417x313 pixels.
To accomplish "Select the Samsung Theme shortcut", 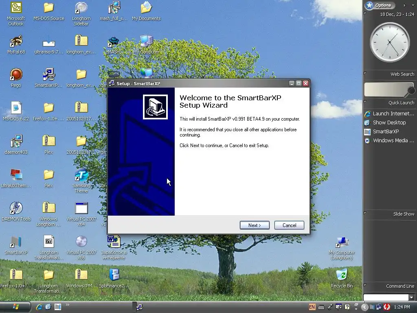I will click(81, 181).
